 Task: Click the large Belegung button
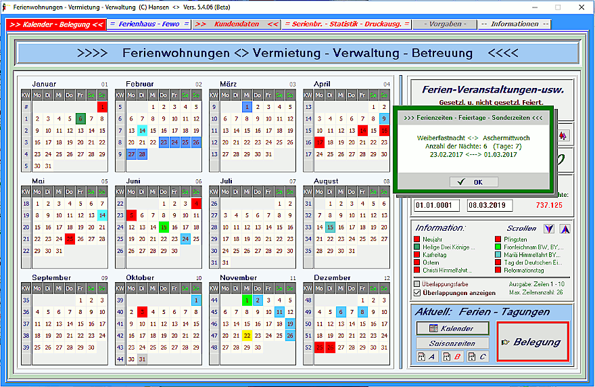(x=532, y=342)
